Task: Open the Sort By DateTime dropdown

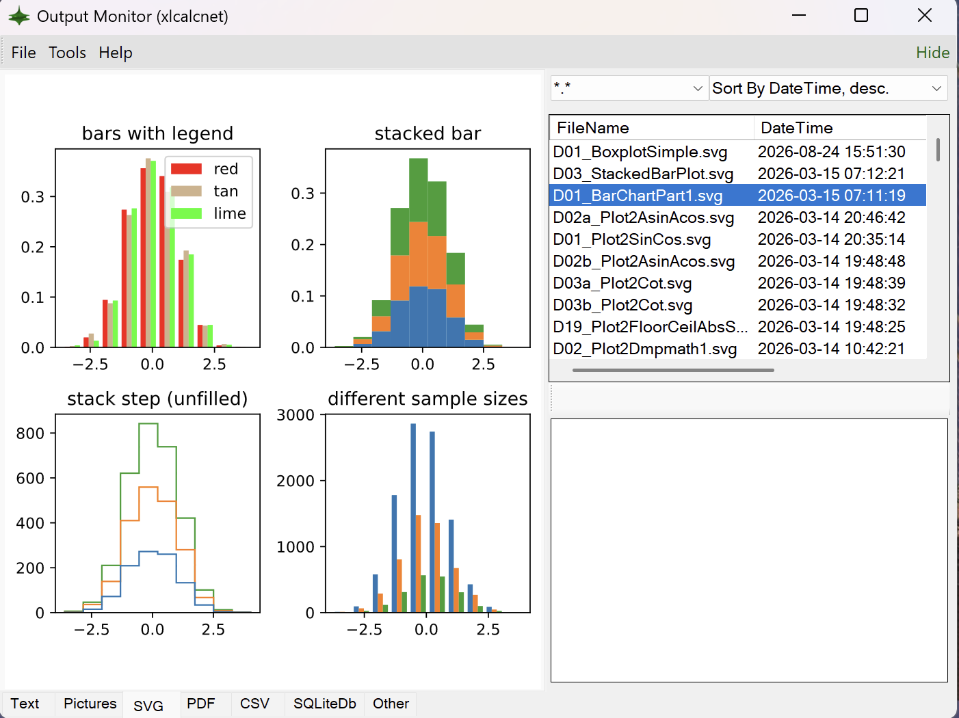Action: click(828, 88)
